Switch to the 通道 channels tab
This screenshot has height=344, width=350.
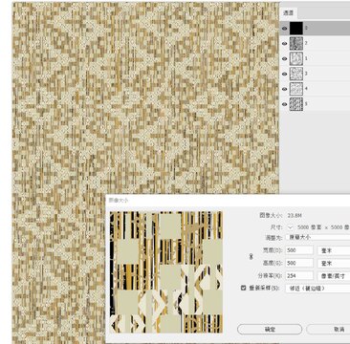(289, 13)
